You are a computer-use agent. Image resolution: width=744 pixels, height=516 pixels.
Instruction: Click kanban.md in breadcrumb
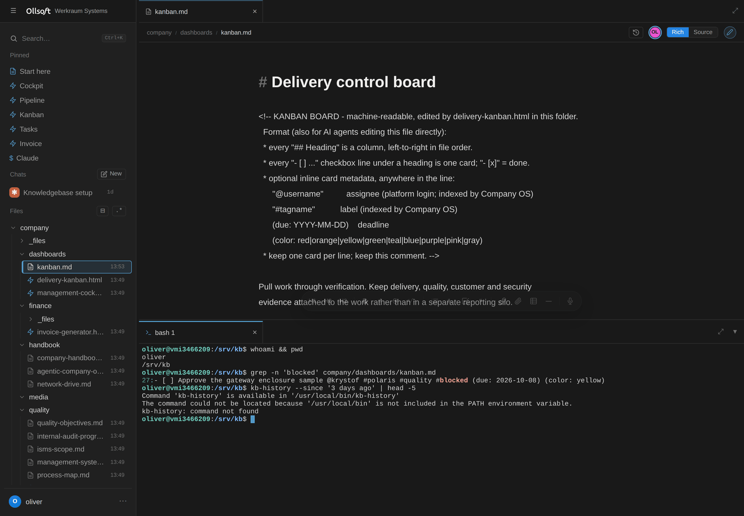[x=236, y=33]
